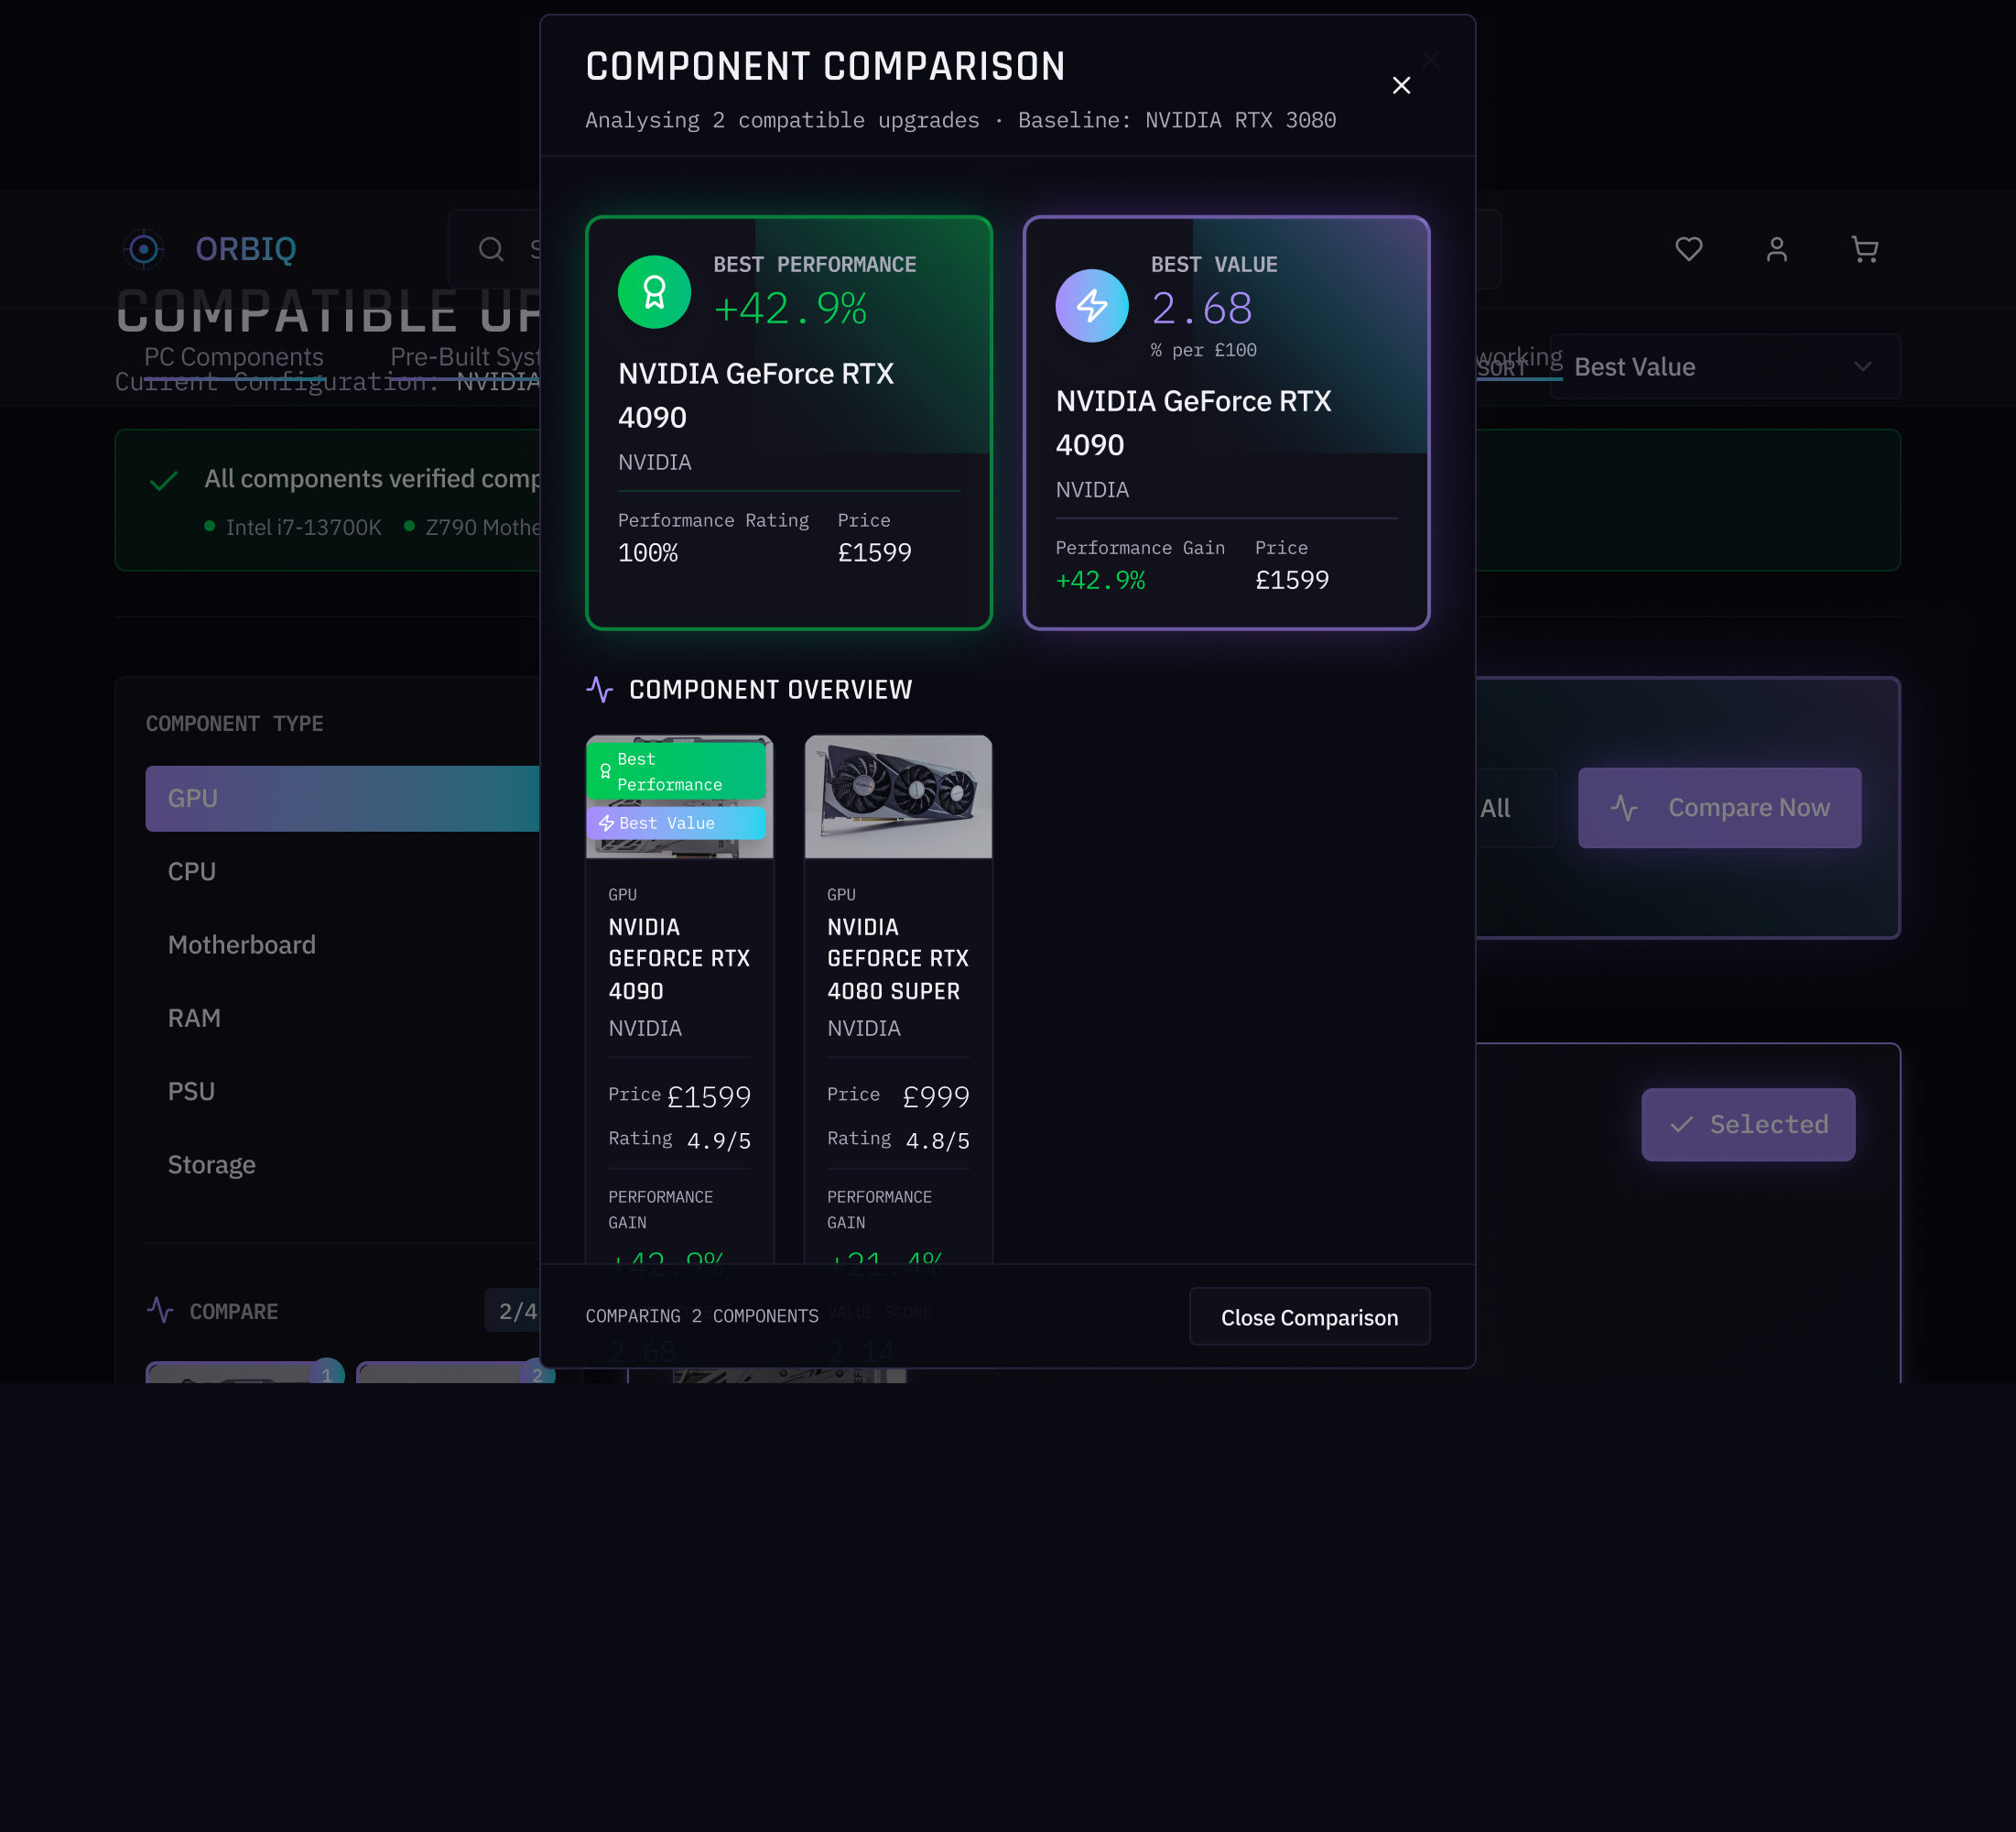Open the RTX 4080 Super thumbnail image
This screenshot has height=1832, width=2016.
898,796
